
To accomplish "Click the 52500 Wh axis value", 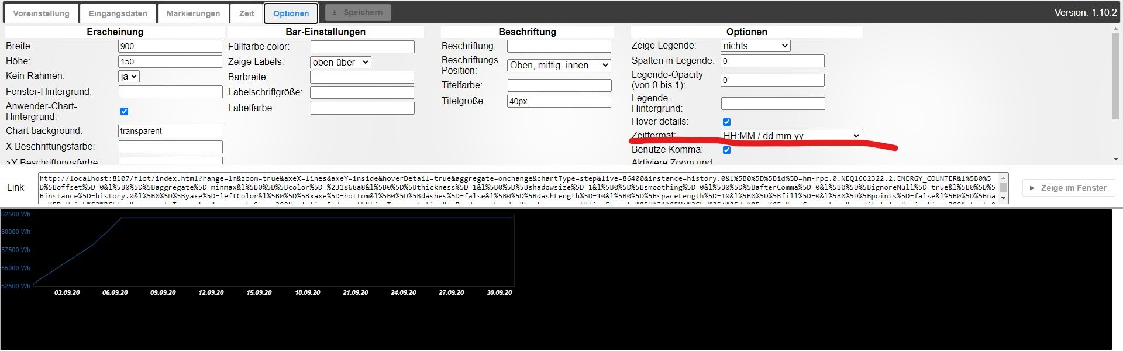I will click(16, 286).
